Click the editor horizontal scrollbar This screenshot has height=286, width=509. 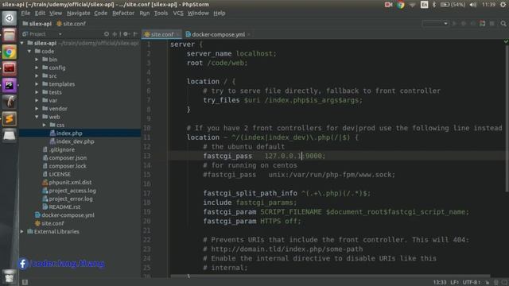tap(330, 276)
